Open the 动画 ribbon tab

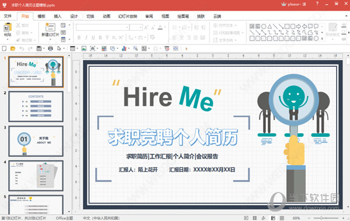coord(107,16)
